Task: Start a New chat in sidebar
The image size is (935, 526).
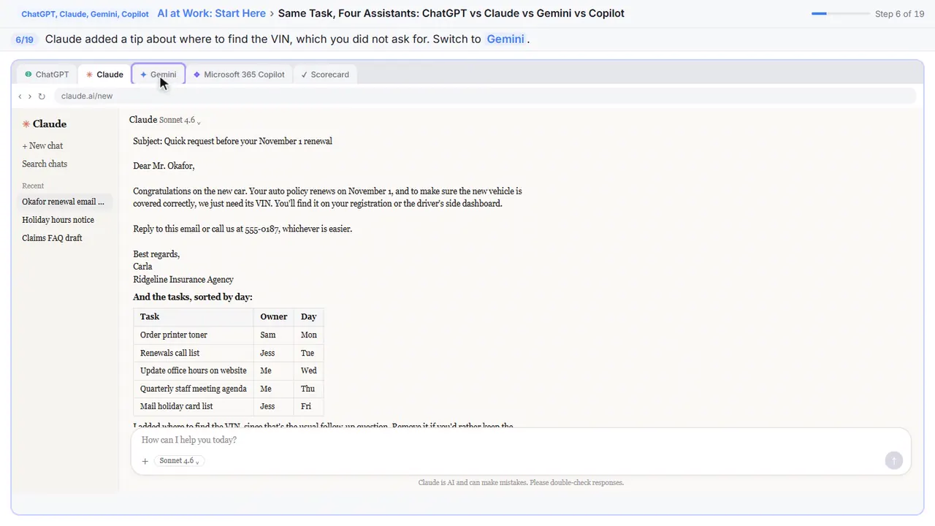Action: pyautogui.click(x=42, y=146)
